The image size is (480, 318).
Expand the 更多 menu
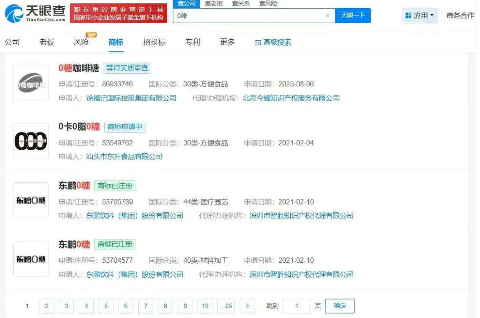227,42
